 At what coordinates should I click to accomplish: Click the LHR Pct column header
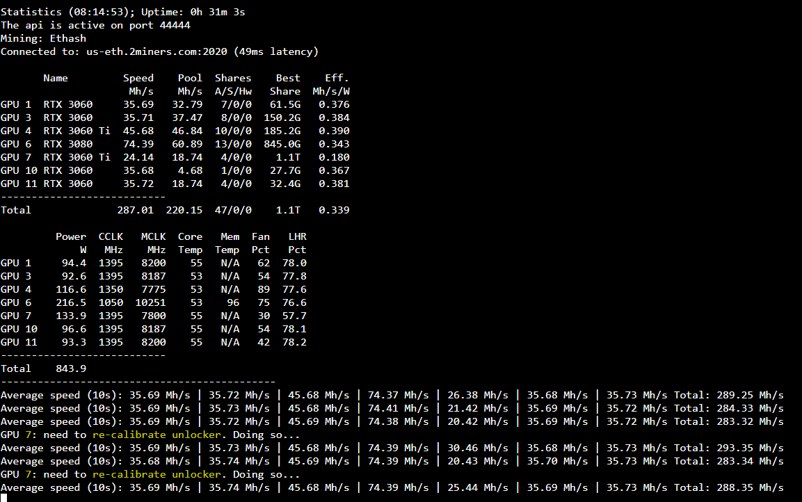pyautogui.click(x=297, y=243)
